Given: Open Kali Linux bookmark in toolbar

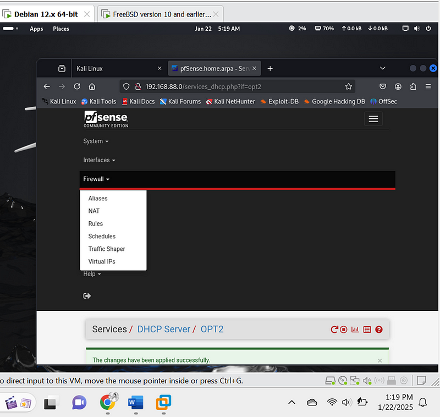Looking at the screenshot, I should [x=59, y=102].
